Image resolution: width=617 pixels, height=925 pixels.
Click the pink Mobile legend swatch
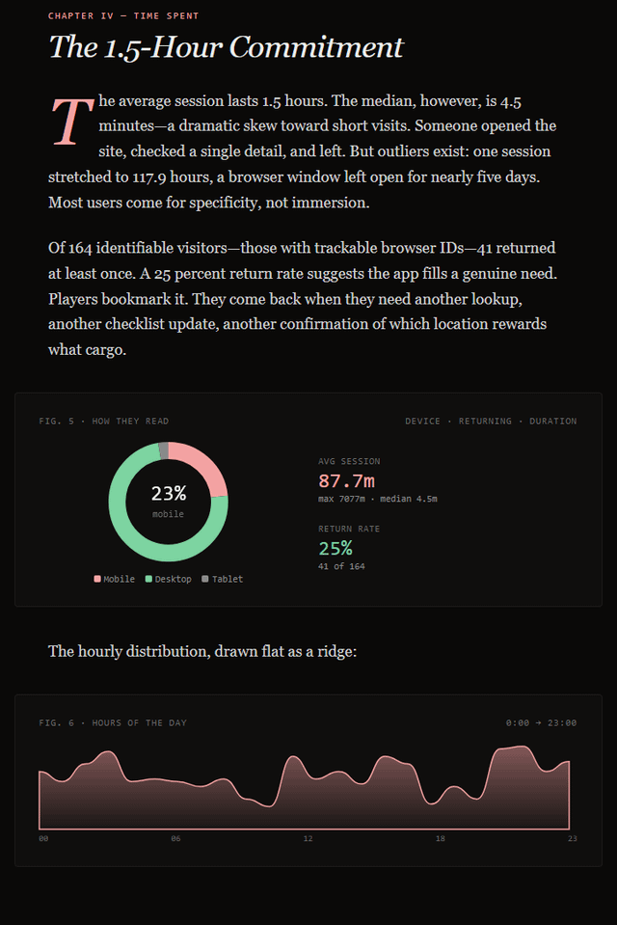(x=96, y=579)
